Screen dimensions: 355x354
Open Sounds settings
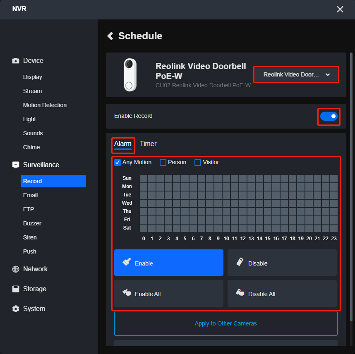click(x=33, y=133)
